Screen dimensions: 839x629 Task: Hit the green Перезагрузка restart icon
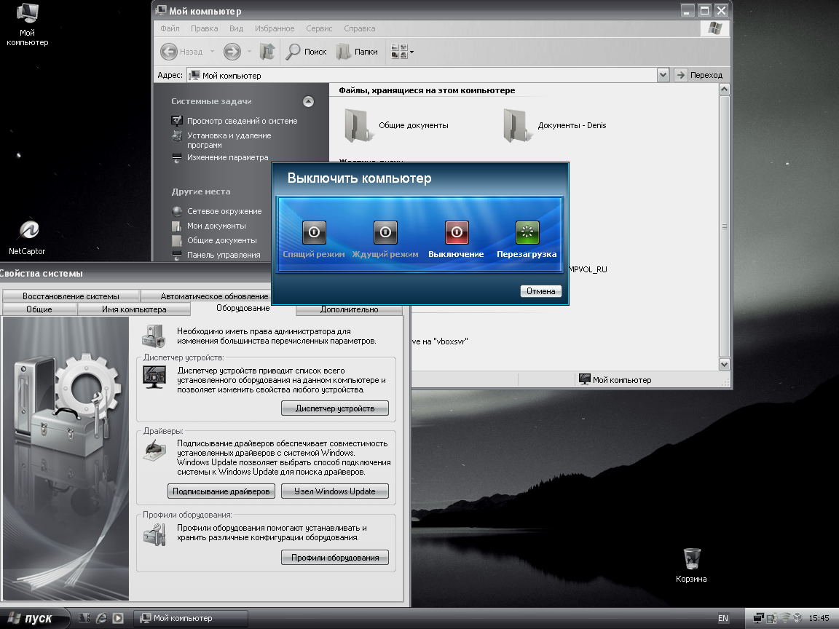527,232
